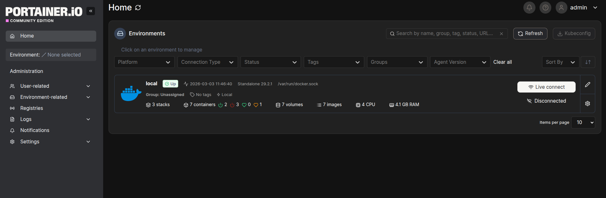Expand Settings sidebar section
Image resolution: width=606 pixels, height=198 pixels.
(x=51, y=142)
